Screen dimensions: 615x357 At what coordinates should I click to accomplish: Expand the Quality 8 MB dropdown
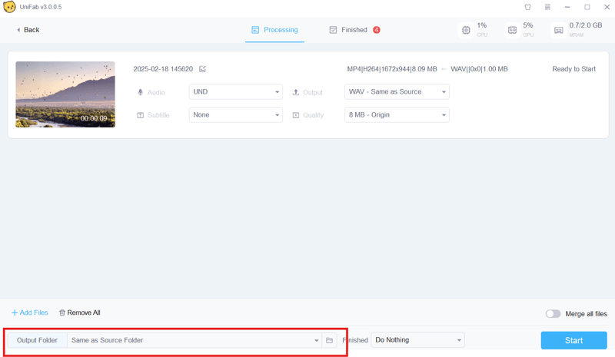pyautogui.click(x=397, y=115)
